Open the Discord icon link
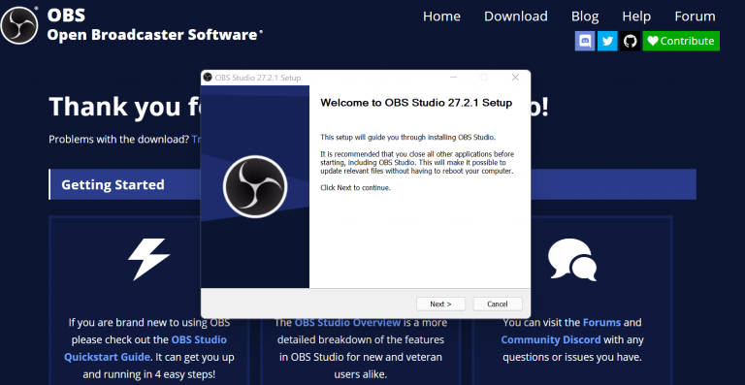The image size is (745, 385). [585, 41]
